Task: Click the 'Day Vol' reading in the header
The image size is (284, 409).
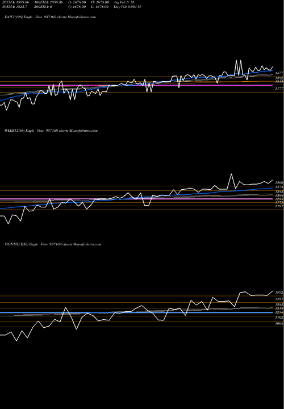Action: tap(127, 7)
